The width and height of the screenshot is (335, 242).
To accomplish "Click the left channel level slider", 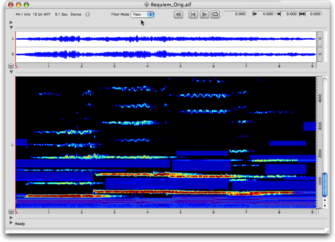I will pyautogui.click(x=320, y=38).
